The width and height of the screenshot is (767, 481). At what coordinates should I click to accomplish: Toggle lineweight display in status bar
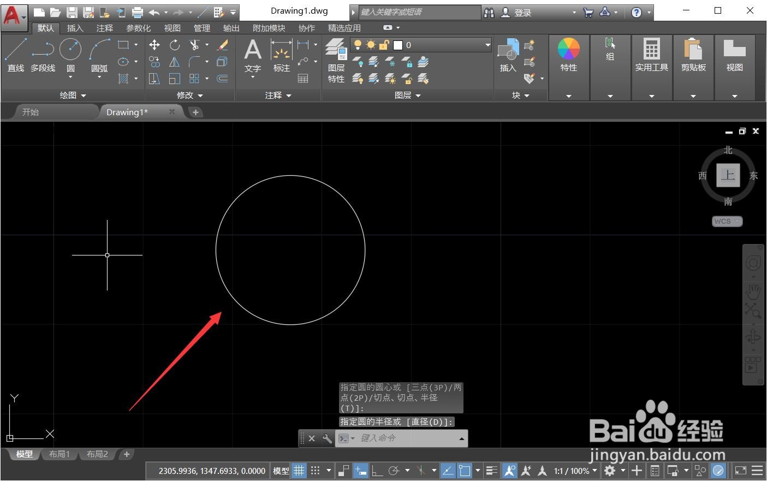(x=491, y=470)
